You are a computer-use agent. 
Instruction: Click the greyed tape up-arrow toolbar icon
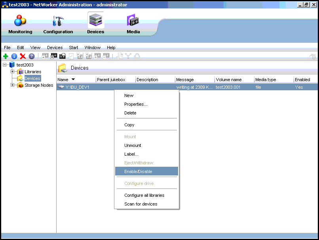45,56
